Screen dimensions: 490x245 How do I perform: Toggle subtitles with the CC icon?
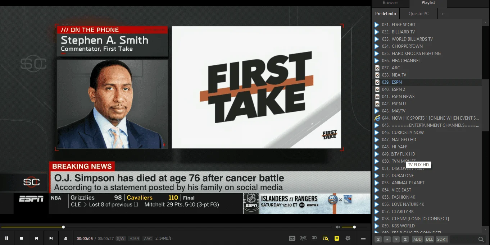coord(292,238)
